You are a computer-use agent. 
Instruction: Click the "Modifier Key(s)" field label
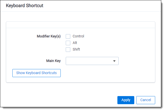pyautogui.click(x=49, y=36)
